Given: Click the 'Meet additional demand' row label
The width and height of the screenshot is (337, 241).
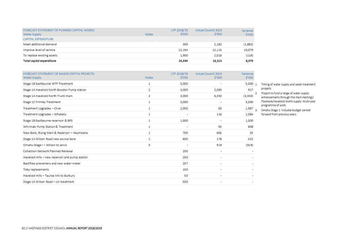Looking at the screenshot, I should [x=40, y=44].
